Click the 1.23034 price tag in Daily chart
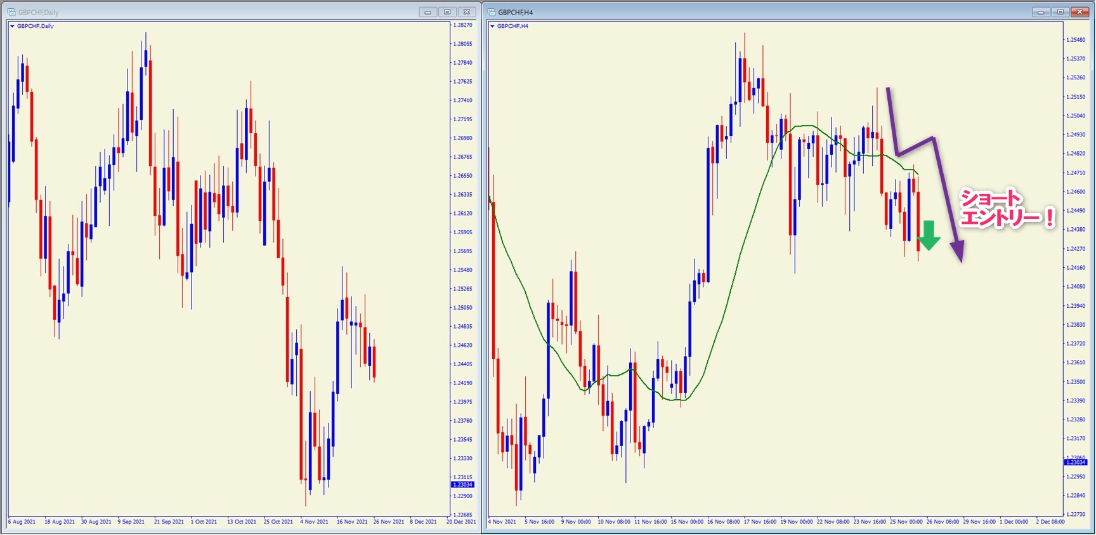1096x535 pixels. [462, 484]
